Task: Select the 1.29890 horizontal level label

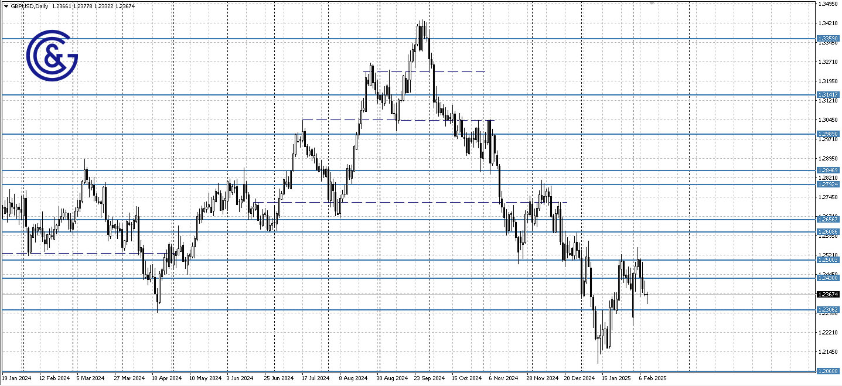Action: tap(828, 134)
